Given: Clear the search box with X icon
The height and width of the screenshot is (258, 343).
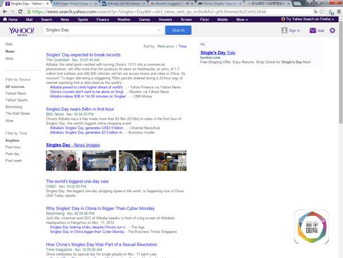Looking at the screenshot, I should pyautogui.click(x=159, y=30).
